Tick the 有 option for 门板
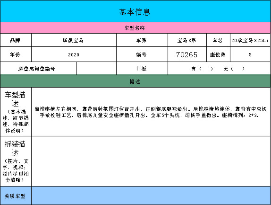271x205 pixels. [202, 69]
